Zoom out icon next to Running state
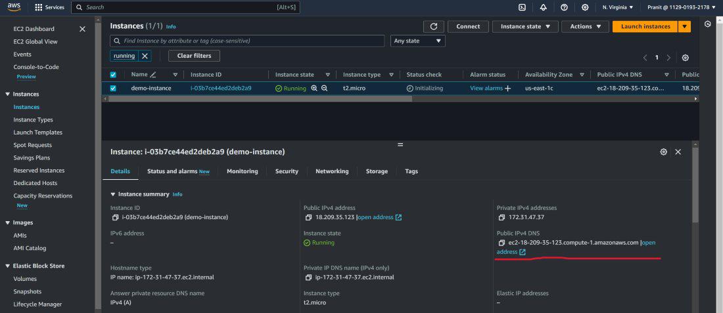 click(324, 89)
